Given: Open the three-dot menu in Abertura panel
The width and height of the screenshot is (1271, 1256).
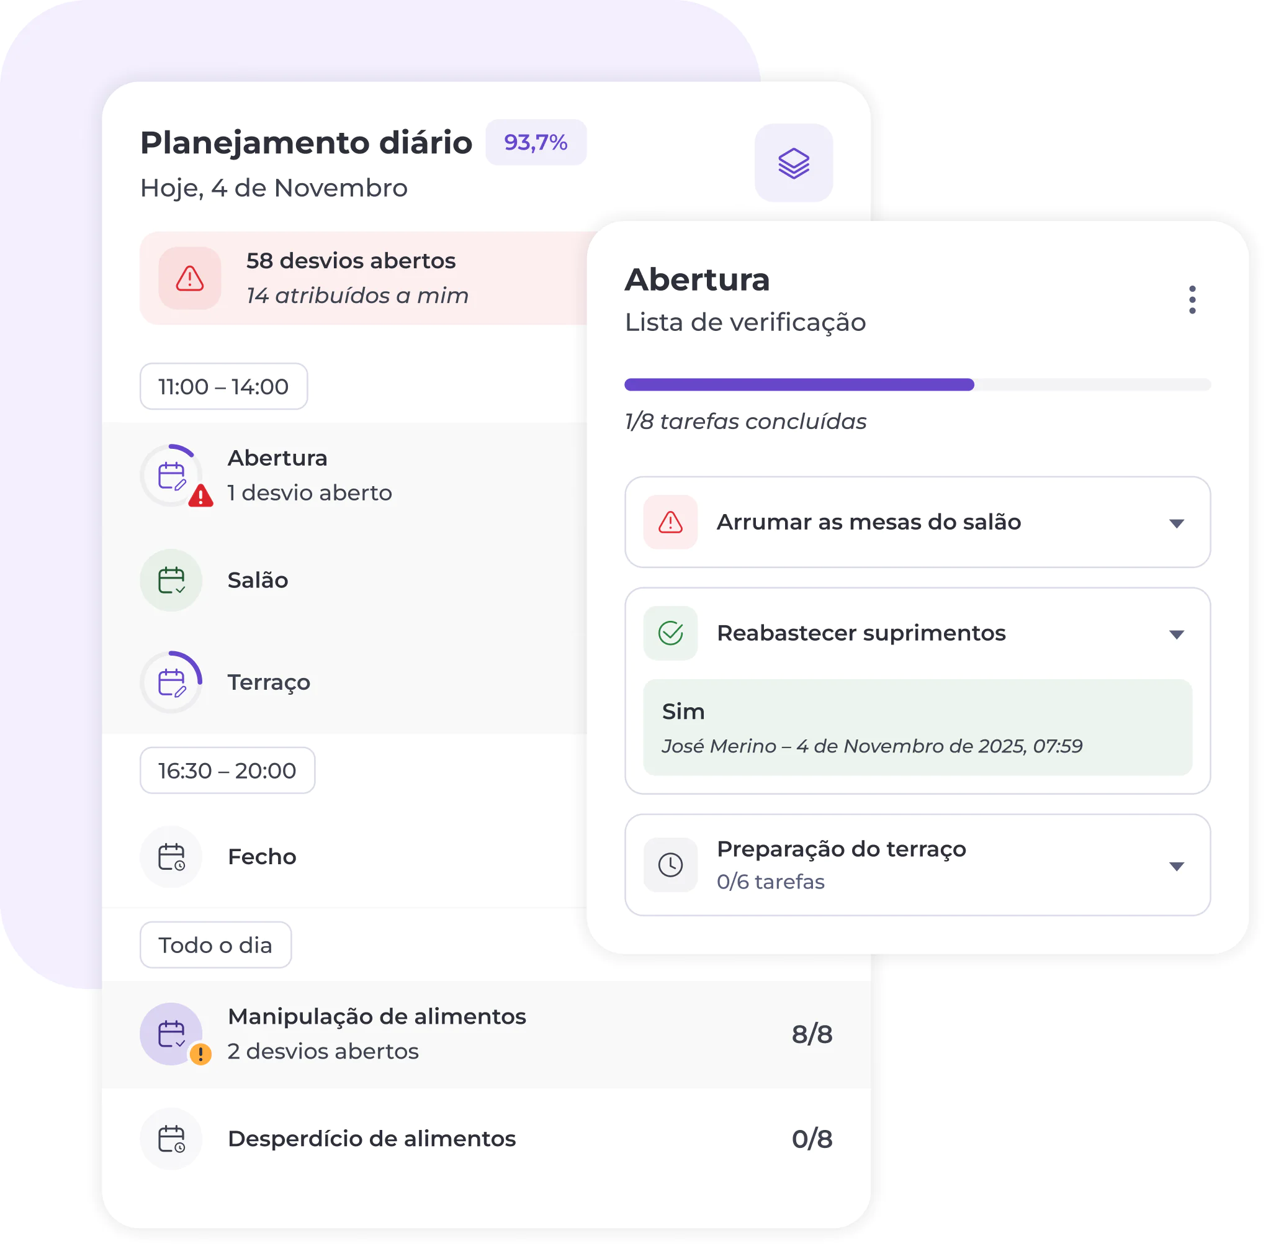Looking at the screenshot, I should pos(1192,299).
